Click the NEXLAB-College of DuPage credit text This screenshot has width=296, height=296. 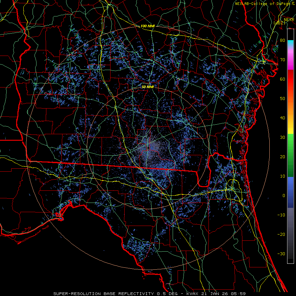[262, 4]
